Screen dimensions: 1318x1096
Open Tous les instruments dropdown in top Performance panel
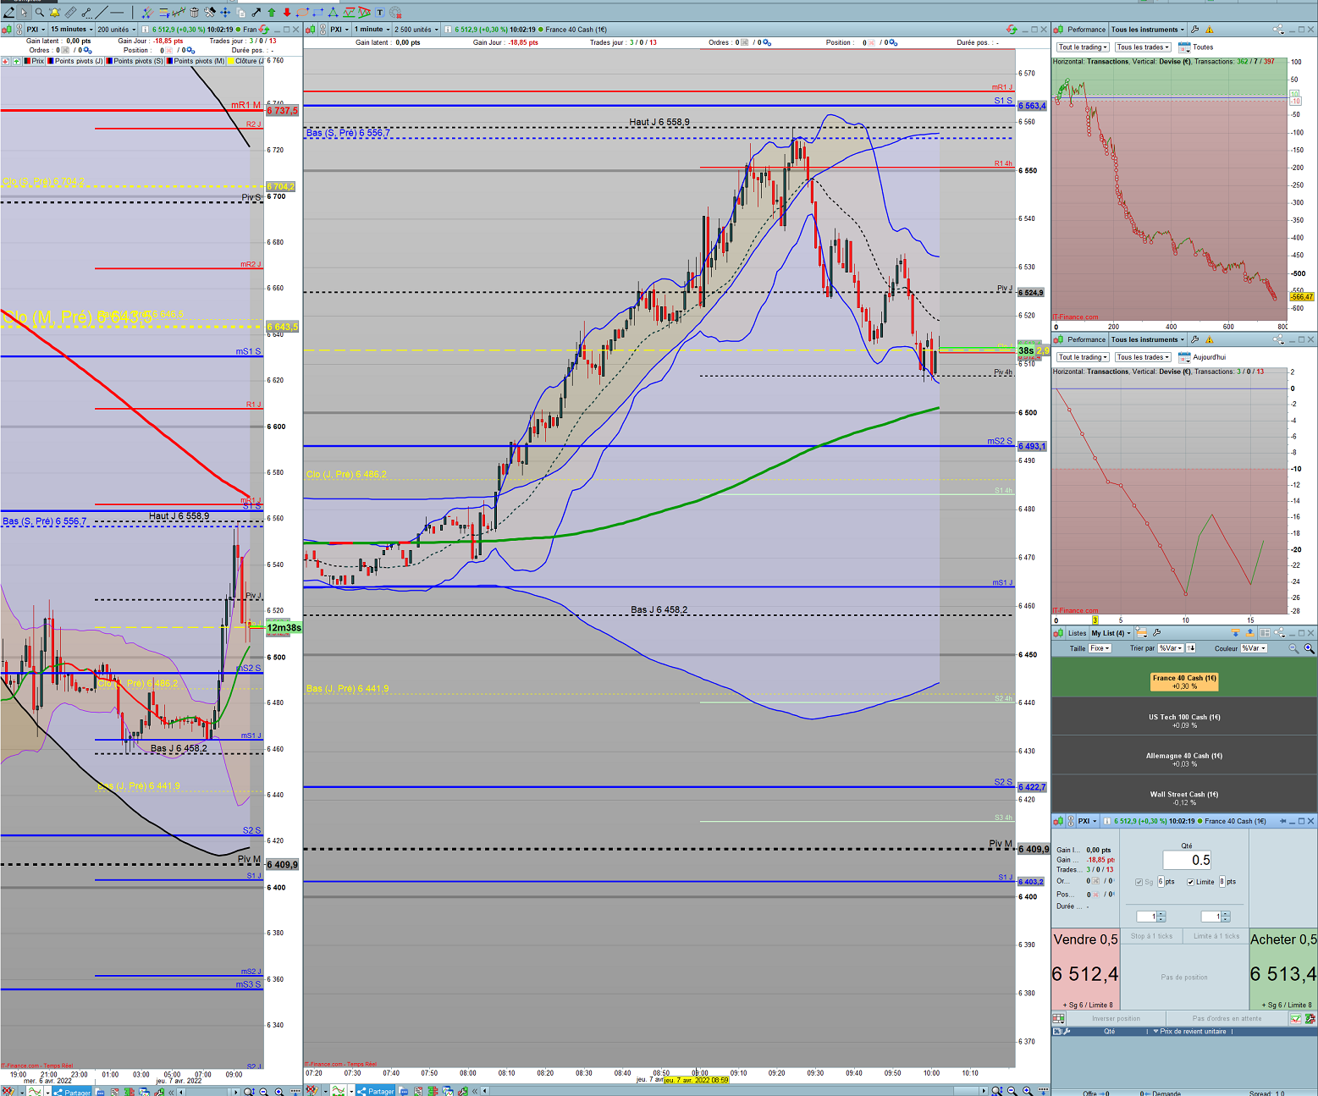tap(1147, 30)
